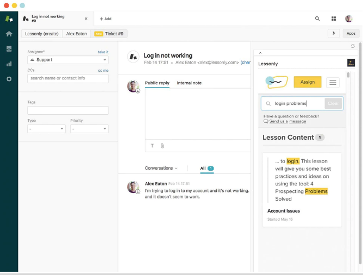Collapse the Lessonly app panel chevron

260,53
